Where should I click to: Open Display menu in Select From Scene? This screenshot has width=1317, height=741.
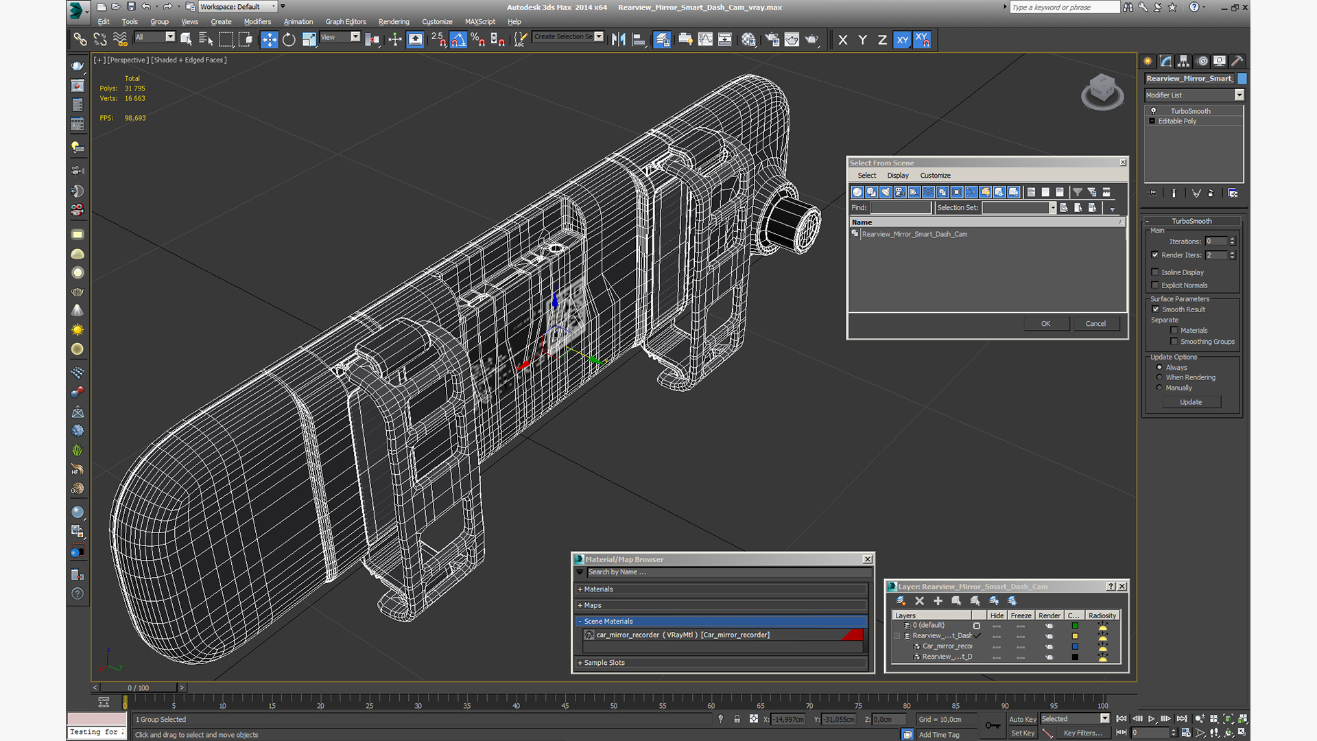pos(897,176)
